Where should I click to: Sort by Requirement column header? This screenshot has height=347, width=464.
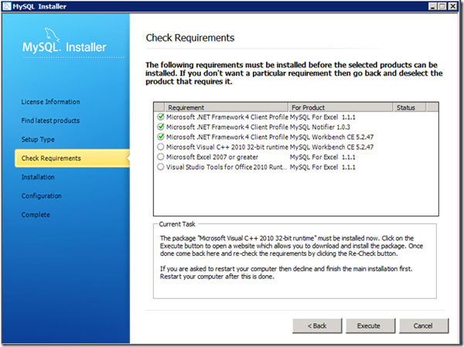(226, 107)
